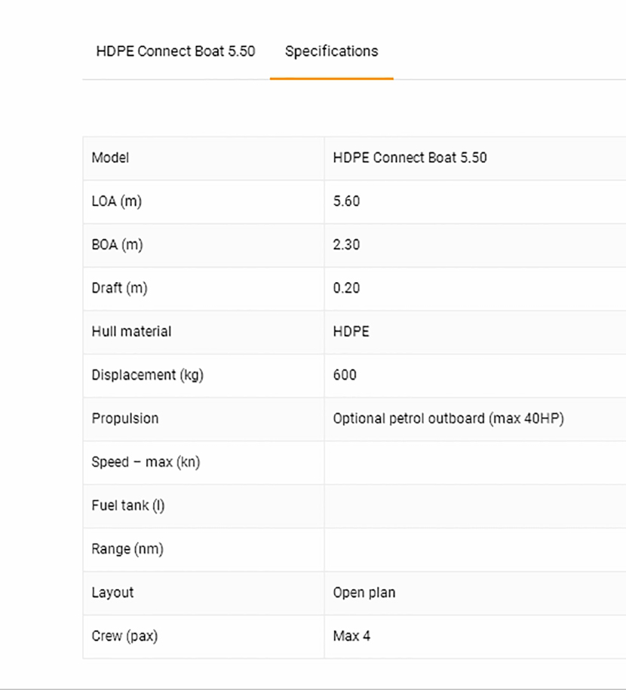Select the HDPE hull material value

coord(351,332)
